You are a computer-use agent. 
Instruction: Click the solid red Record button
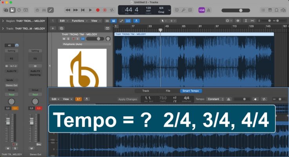98,10
